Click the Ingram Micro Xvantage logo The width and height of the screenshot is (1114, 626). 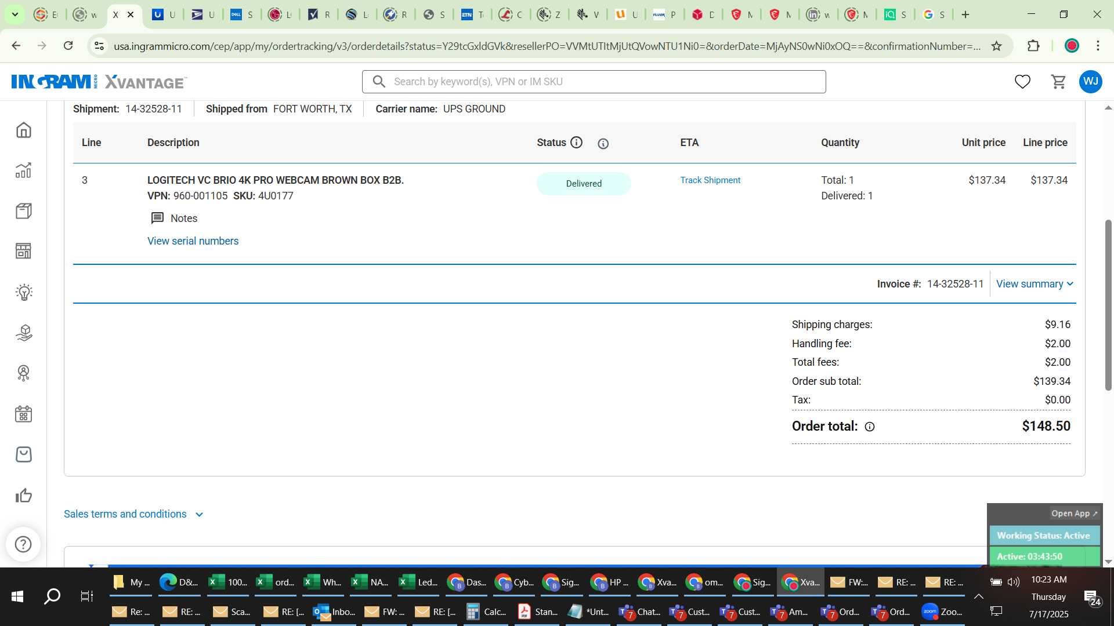point(99,82)
